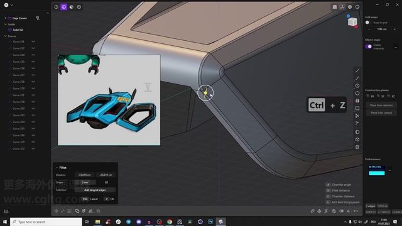Collapse the Solids section
Viewport: 402px width, 226px height.
[6, 24]
